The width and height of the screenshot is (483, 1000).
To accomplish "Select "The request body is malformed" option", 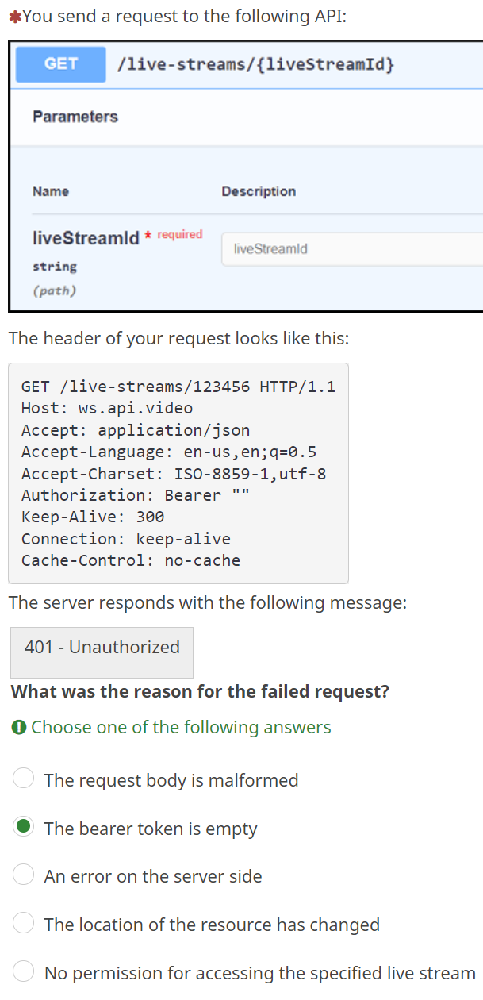I will tap(24, 779).
